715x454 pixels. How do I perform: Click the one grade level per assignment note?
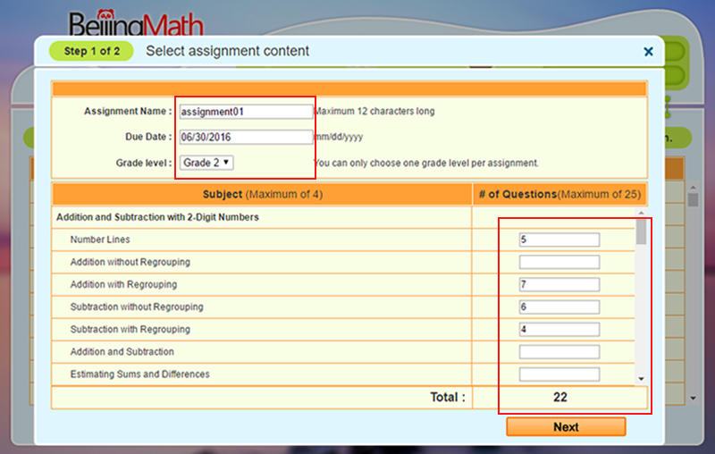pos(426,163)
